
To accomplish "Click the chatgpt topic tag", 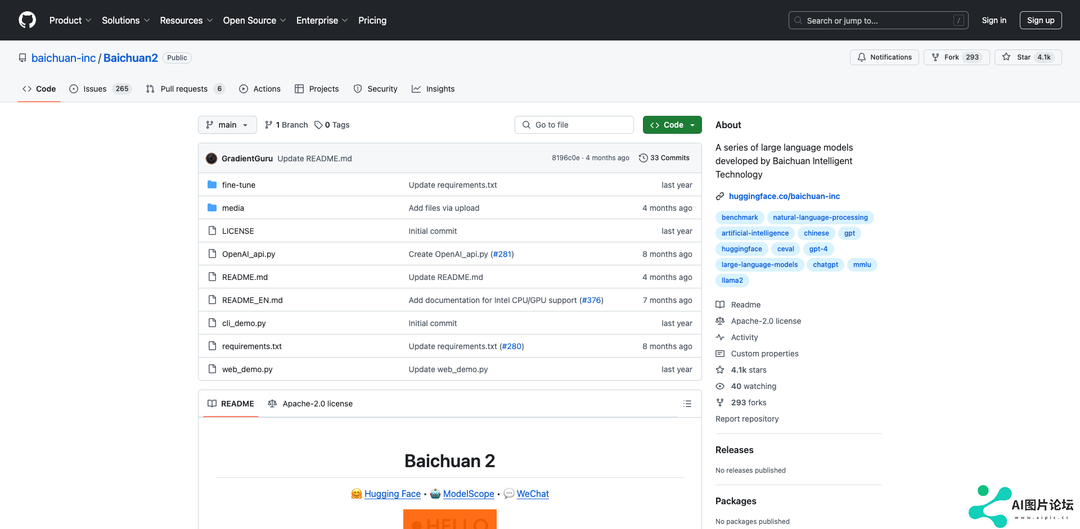I will click(x=825, y=265).
